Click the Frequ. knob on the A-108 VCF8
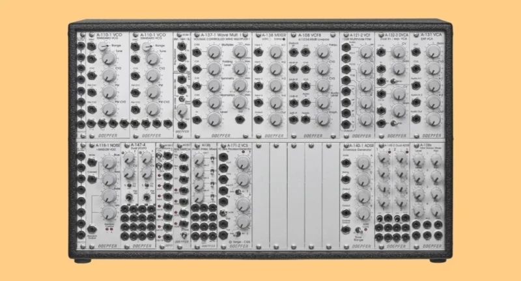The height and width of the screenshot is (281, 521). (x=322, y=52)
